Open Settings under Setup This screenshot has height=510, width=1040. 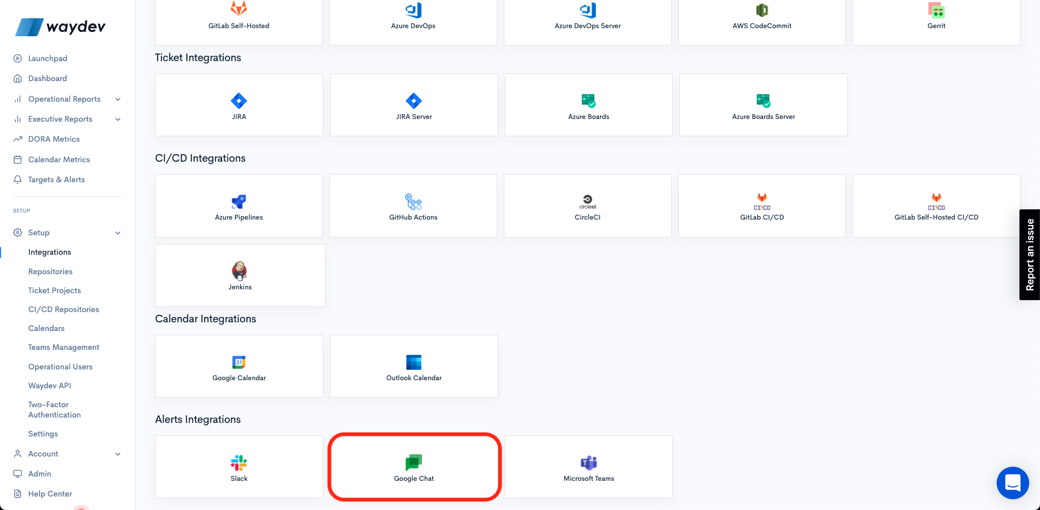point(43,434)
